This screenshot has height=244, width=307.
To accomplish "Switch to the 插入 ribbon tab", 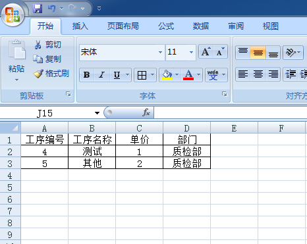I will click(x=80, y=26).
